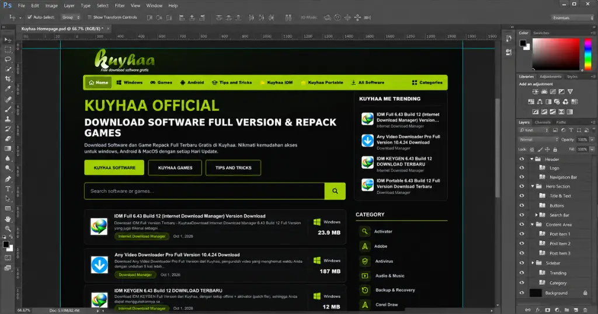Open the Filter menu
Image resolution: width=598 pixels, height=314 pixels.
pyautogui.click(x=120, y=6)
